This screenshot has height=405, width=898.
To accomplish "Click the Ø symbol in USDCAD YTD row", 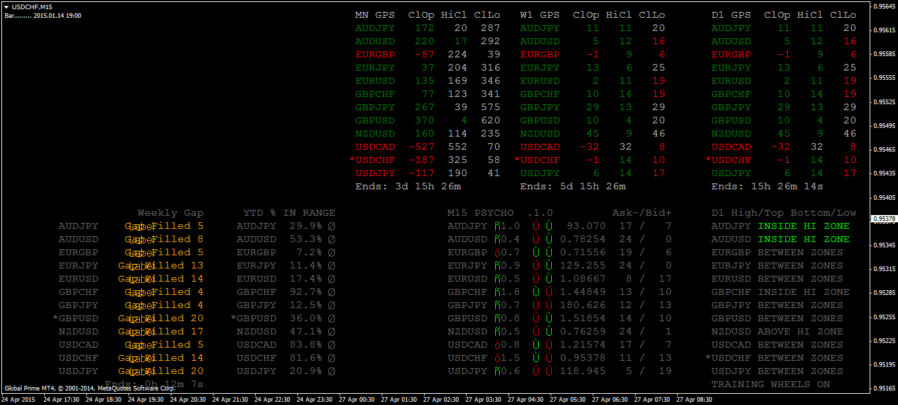I will [332, 344].
